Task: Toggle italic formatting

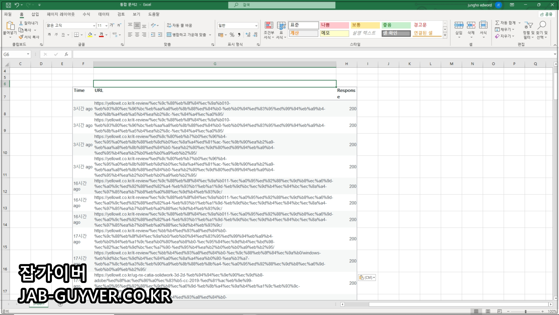Action: 56,35
